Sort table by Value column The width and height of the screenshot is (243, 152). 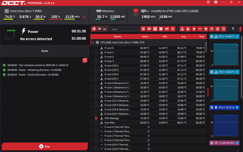coord(145,36)
